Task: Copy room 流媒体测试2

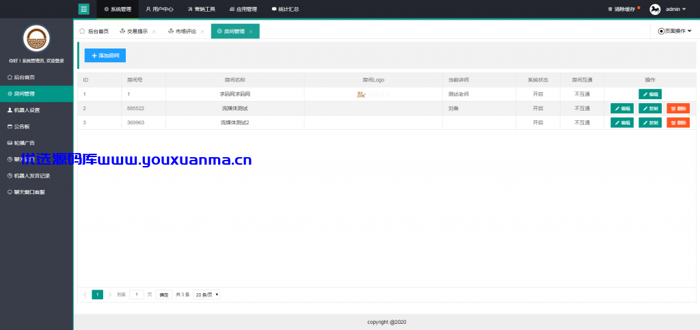Action: coord(650,122)
